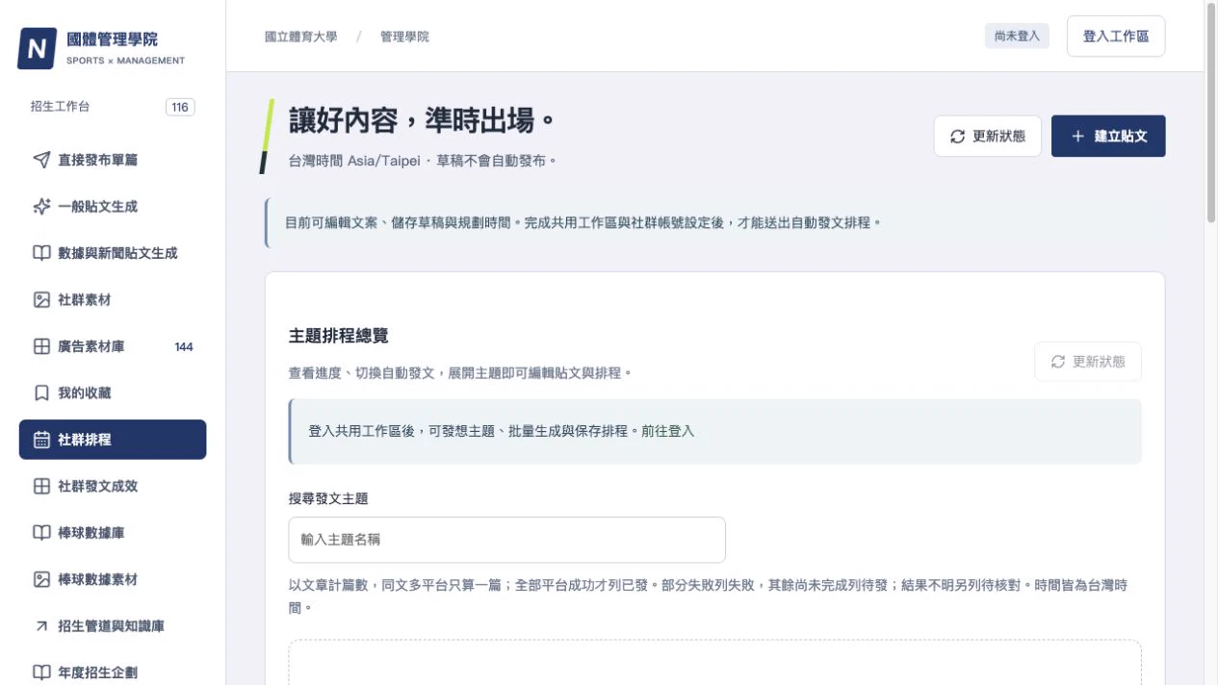Click 國立體育大學 breadcrumb
The width and height of the screenshot is (1218, 685).
(301, 37)
